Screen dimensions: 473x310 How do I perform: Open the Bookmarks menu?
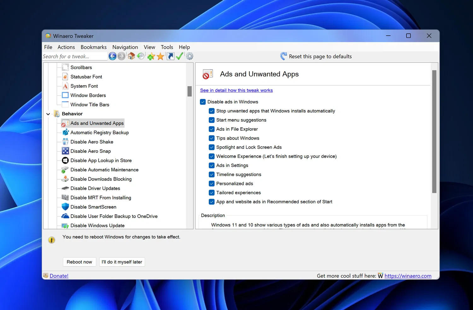[x=94, y=47]
